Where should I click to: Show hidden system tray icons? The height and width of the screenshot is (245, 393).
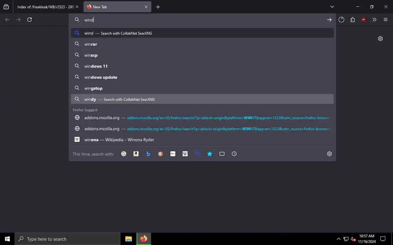click(x=338, y=239)
